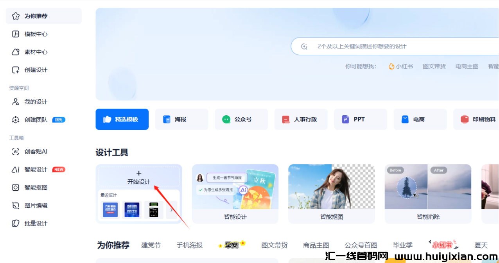
Task: Expand recent designs with the right chevron
Action: (x=172, y=210)
